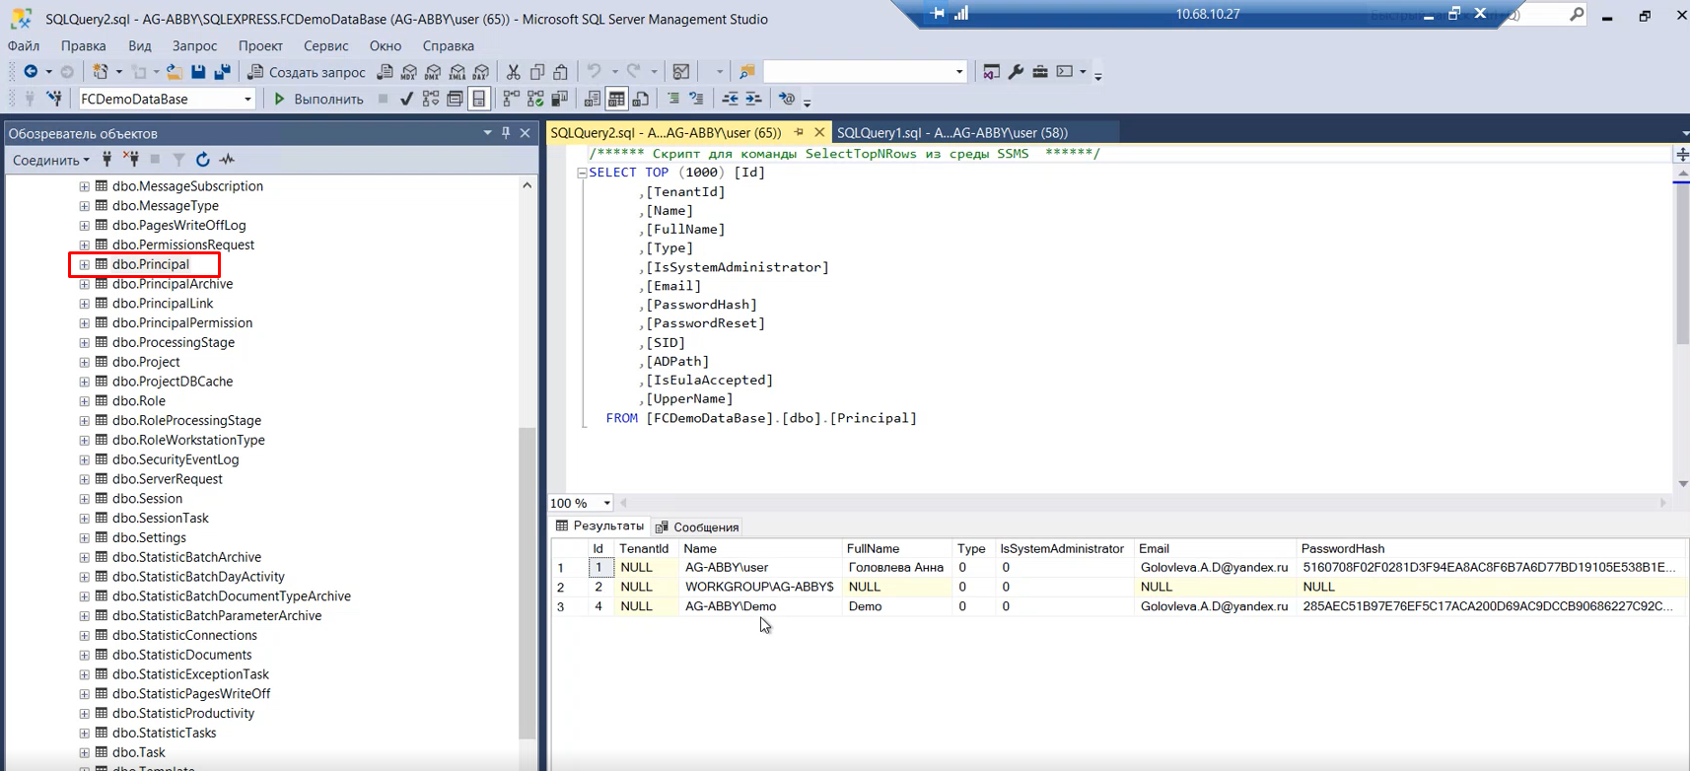Expand dbo.Session table node

pos(84,499)
